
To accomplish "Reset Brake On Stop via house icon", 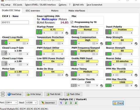I will (67, 75).
